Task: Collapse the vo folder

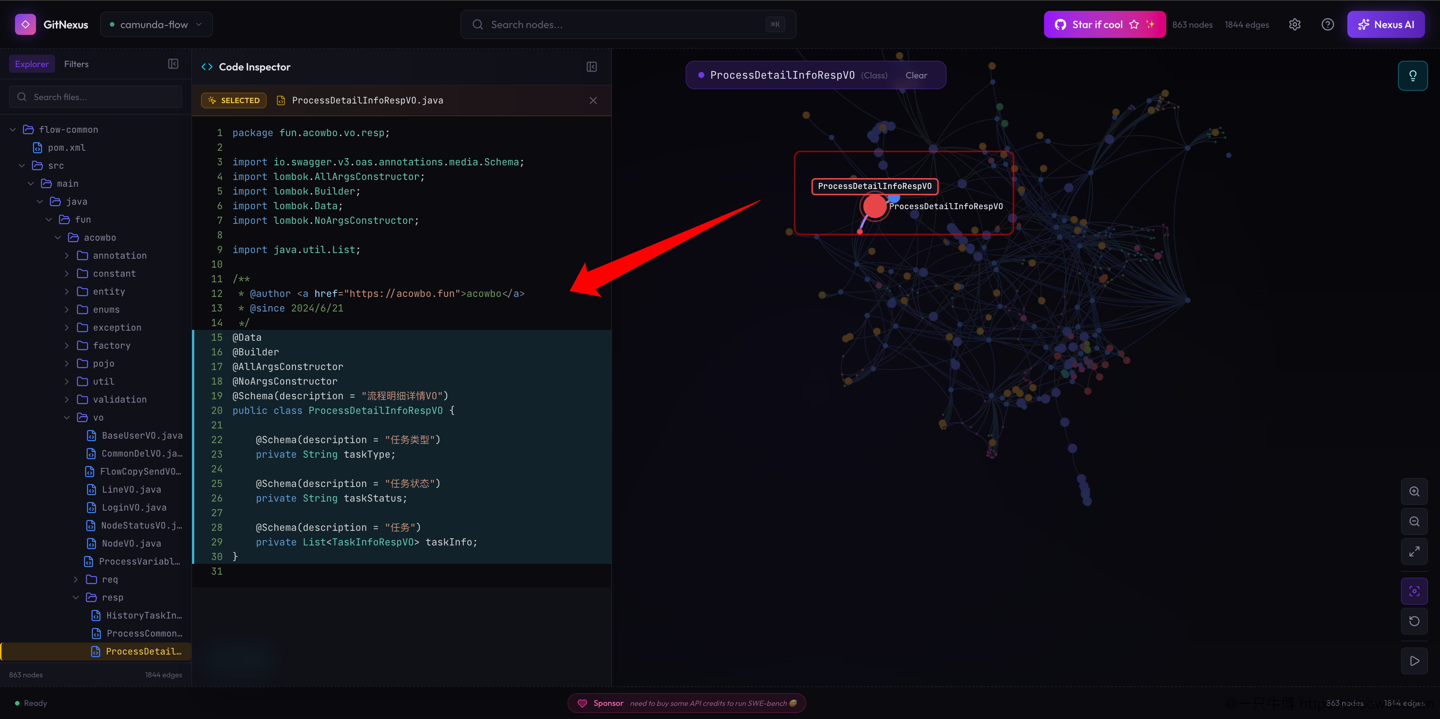Action: pyautogui.click(x=66, y=418)
